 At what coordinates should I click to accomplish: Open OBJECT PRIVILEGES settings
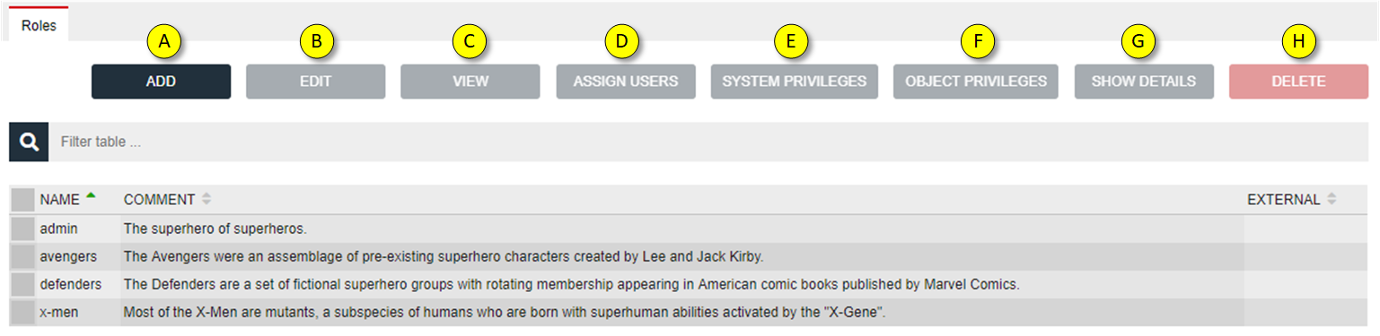point(976,82)
